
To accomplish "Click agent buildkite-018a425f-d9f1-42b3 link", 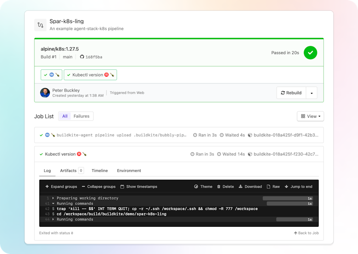I will 286,135.
